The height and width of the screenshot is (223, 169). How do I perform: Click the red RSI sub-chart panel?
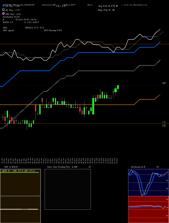point(148,209)
